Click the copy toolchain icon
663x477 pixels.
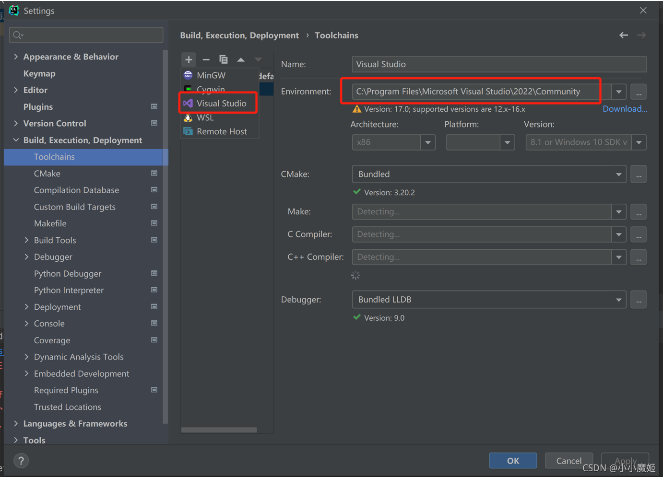[223, 59]
